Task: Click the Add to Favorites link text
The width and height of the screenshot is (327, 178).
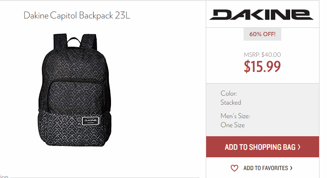Action: click(266, 168)
